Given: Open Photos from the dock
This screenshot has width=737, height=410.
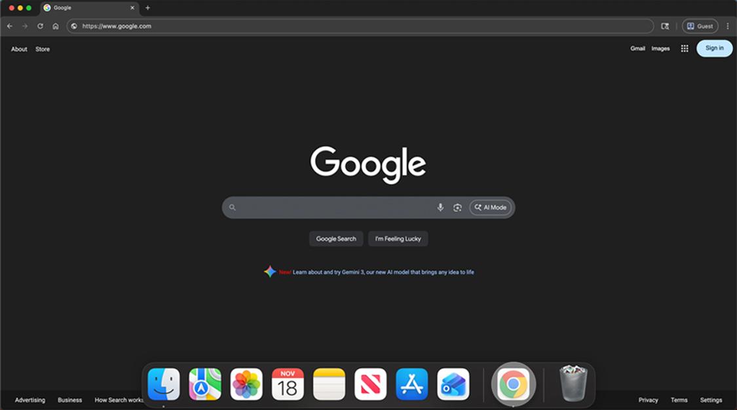Looking at the screenshot, I should point(248,383).
